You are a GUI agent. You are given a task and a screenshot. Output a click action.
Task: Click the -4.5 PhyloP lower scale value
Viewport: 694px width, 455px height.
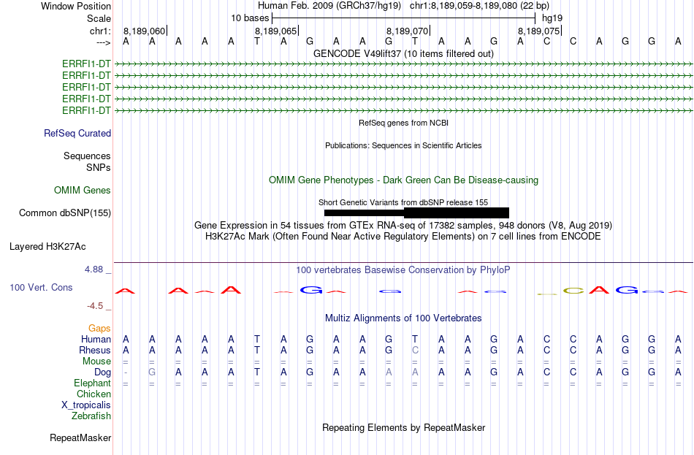coord(95,306)
